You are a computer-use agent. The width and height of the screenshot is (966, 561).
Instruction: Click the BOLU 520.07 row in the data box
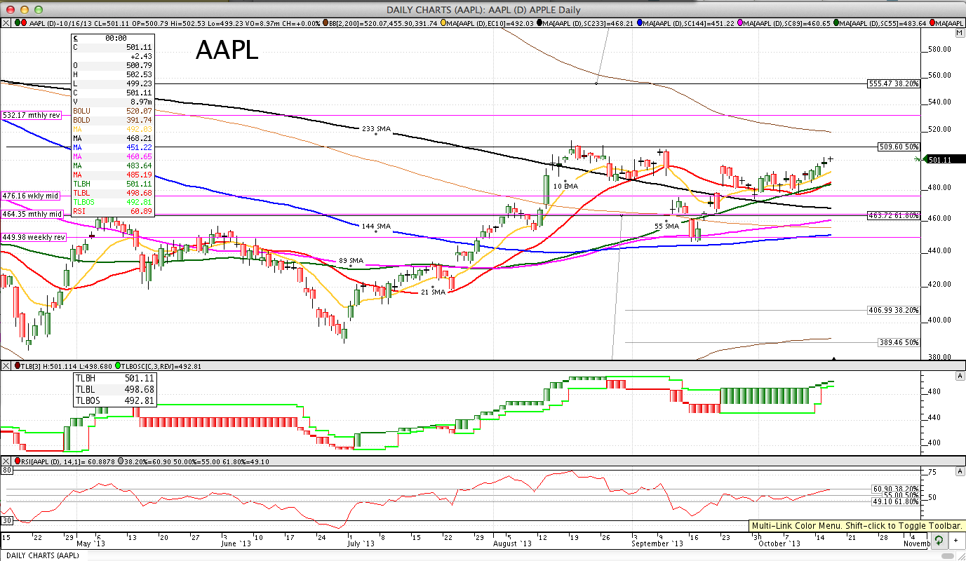click(x=112, y=111)
